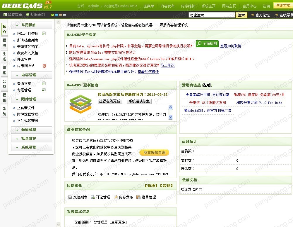Open the 赞助DedeCMS,在官方刊登广告 sponsor link
Viewport: 293px width, 227px height.
208,110
